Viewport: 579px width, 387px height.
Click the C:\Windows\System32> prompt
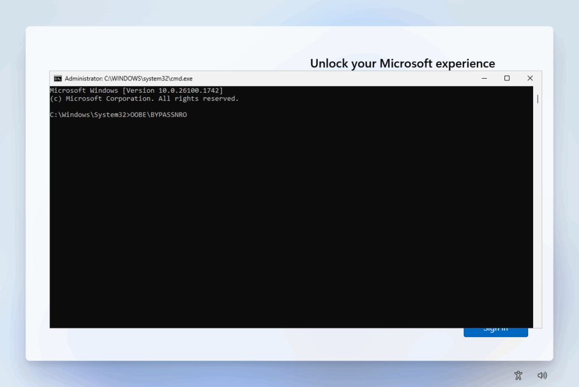[x=90, y=115]
